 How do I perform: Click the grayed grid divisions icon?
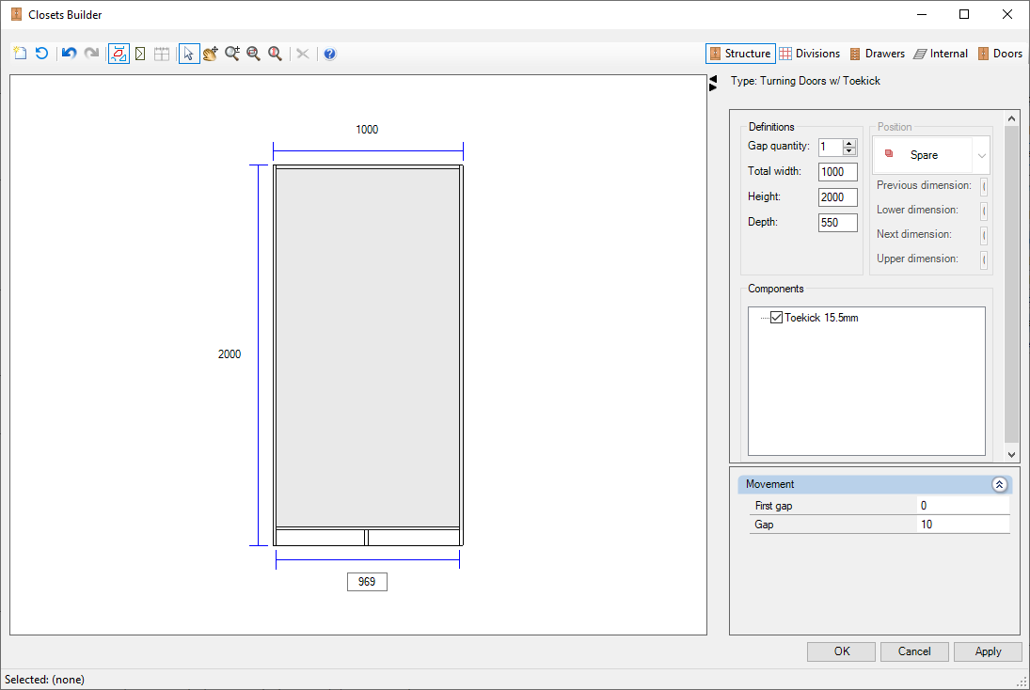click(x=162, y=54)
